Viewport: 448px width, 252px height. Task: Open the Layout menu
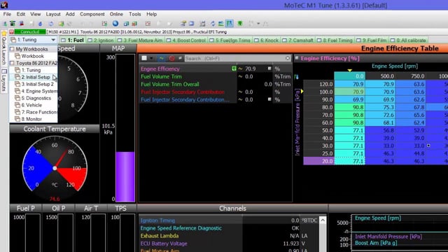click(x=53, y=14)
